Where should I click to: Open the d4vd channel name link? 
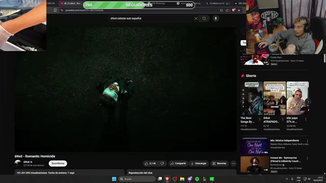26,162
